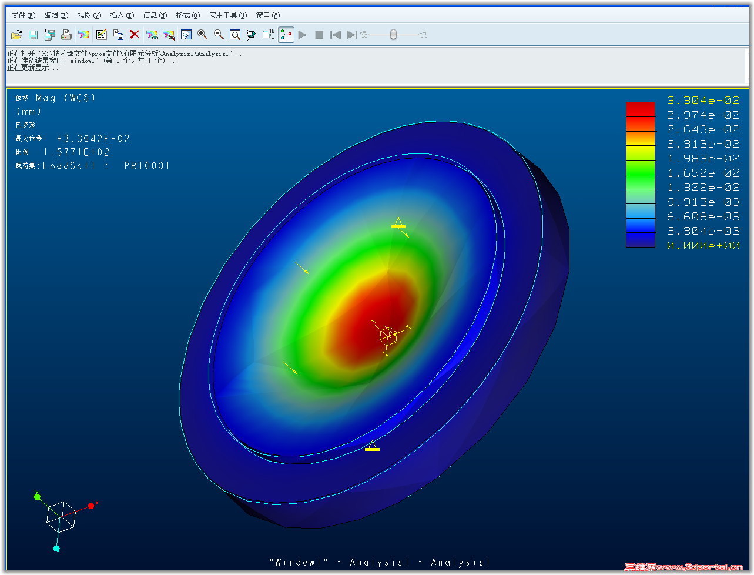Click the red X-axis ball on triad
754x575 pixels.
coord(91,506)
